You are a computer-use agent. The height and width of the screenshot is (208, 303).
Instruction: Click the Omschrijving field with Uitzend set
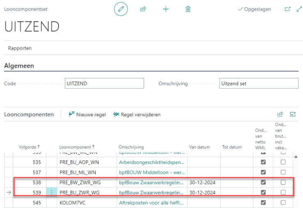coord(259,83)
